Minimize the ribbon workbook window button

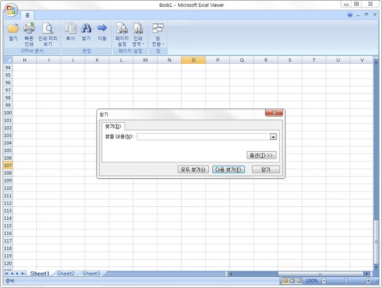pos(358,15)
